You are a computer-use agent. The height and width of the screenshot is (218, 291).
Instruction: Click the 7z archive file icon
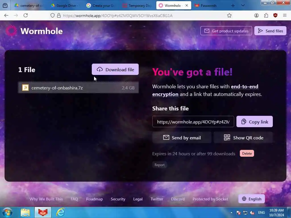point(25,88)
